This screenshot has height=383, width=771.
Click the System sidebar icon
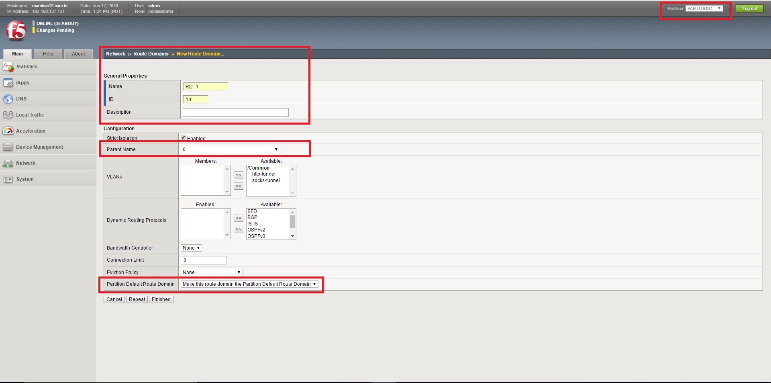8,179
